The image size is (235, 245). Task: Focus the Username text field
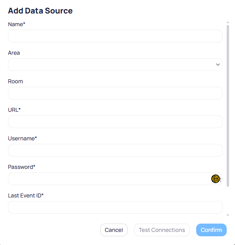(x=115, y=150)
